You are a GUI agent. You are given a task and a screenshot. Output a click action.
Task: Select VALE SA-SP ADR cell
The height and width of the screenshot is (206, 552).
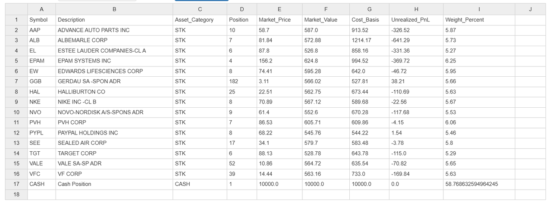coord(114,164)
